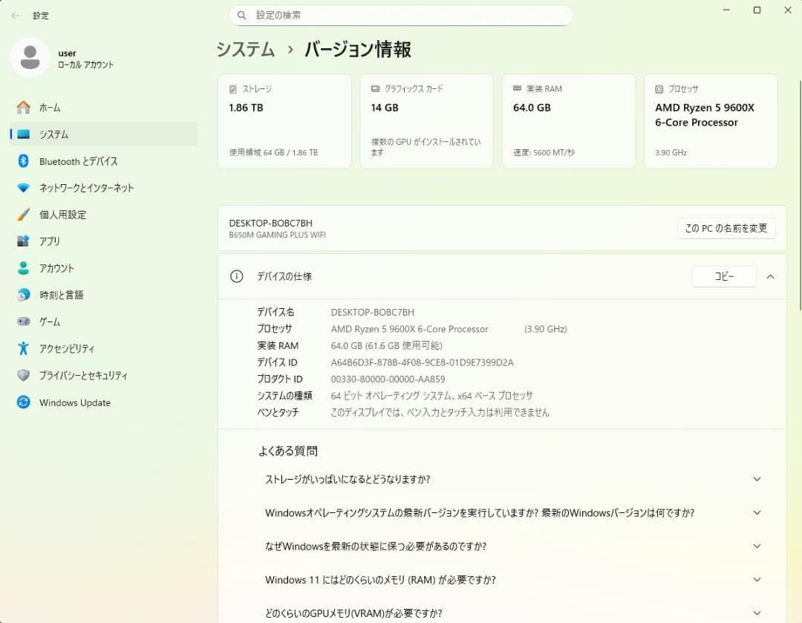Screen dimensions: 802x623
Task: Click the このPCの名前を変更 button
Action: [x=726, y=228]
